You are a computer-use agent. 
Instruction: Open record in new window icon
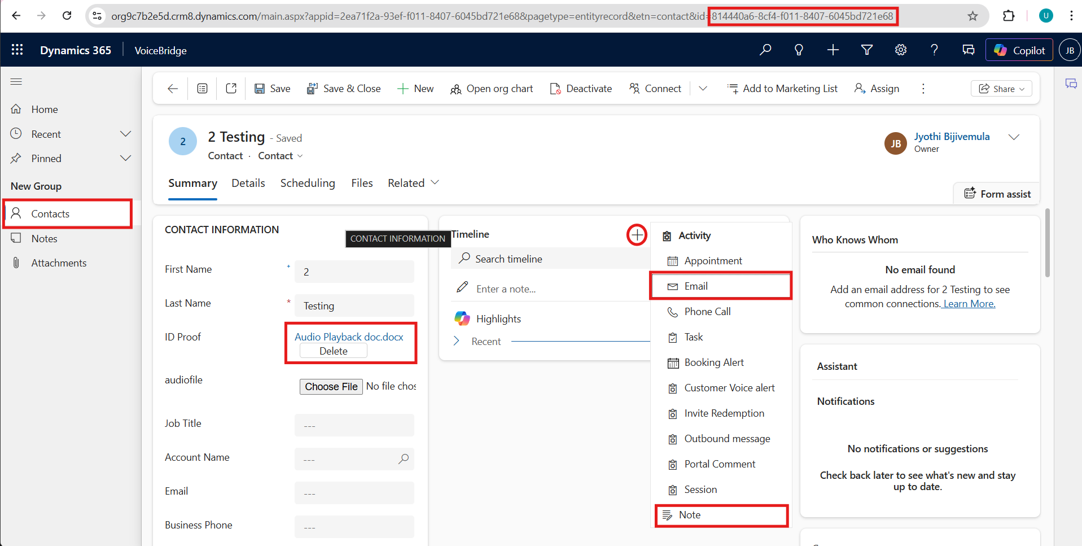click(x=231, y=89)
